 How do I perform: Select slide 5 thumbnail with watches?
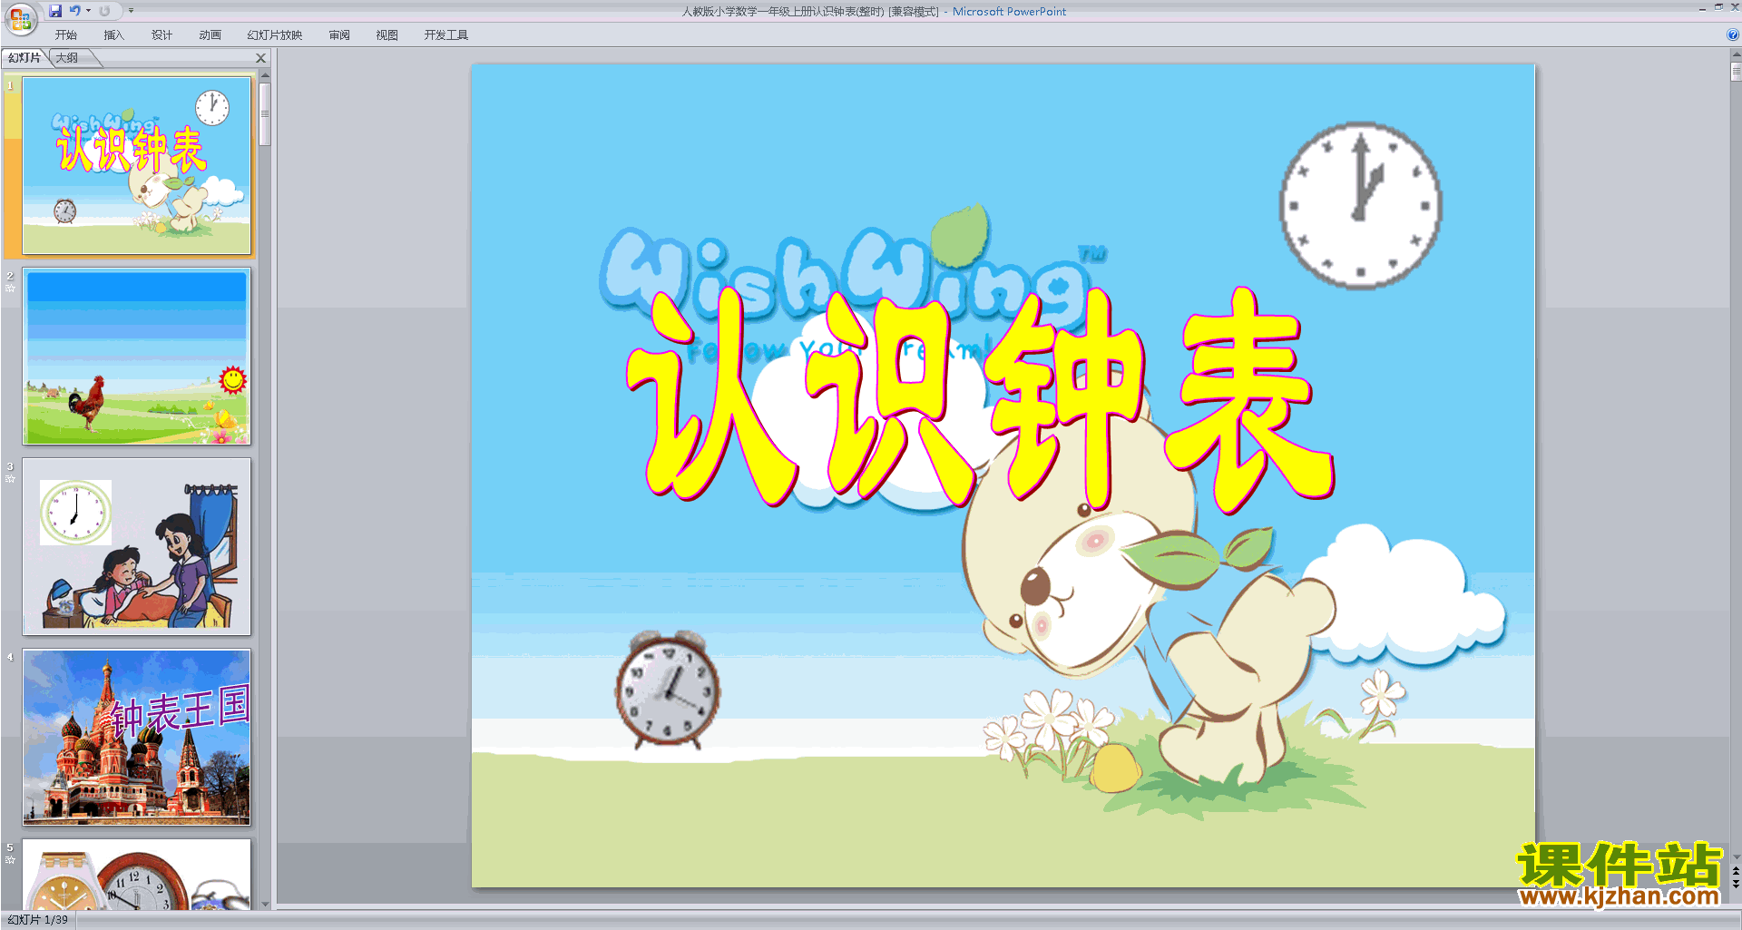tap(137, 875)
